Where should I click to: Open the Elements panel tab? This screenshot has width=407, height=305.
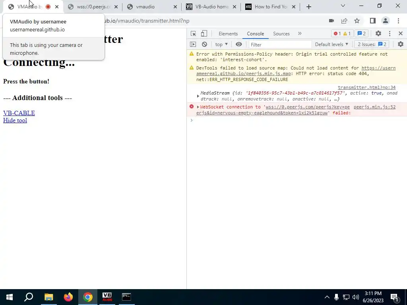228,34
